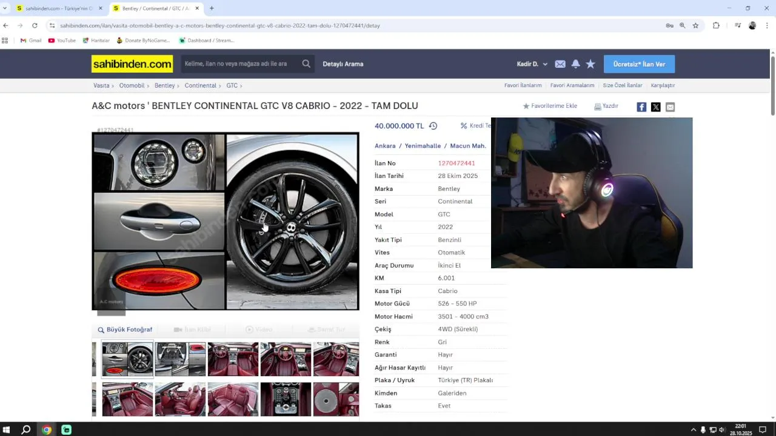This screenshot has height=436, width=776.
Task: Select the open trunk thumbnail
Action: [180, 359]
